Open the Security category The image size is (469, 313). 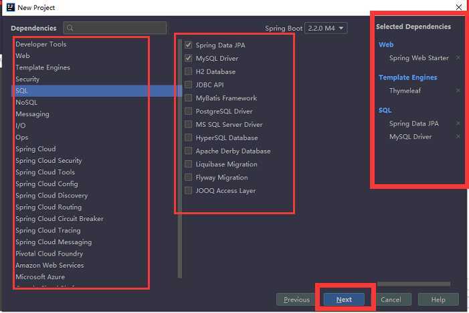coord(27,79)
